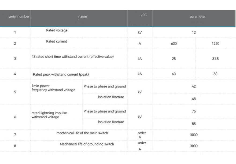The width and height of the screenshot is (236, 164).
Task: Click the peak withstand current value 80
Action: point(215,74)
